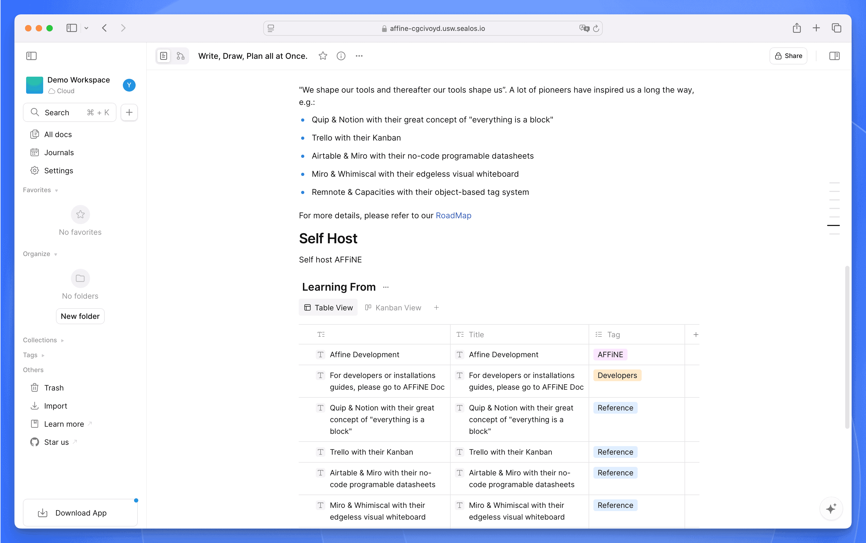Open the right side panel
The image size is (866, 543).
[835, 56]
